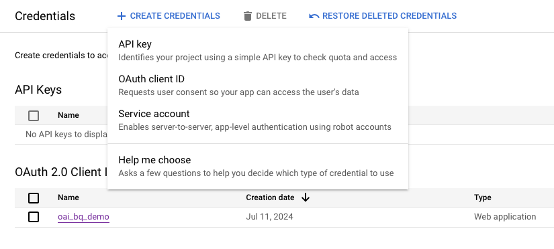This screenshot has width=554, height=249.
Task: Choose OAuth client ID option
Action: coord(258,85)
